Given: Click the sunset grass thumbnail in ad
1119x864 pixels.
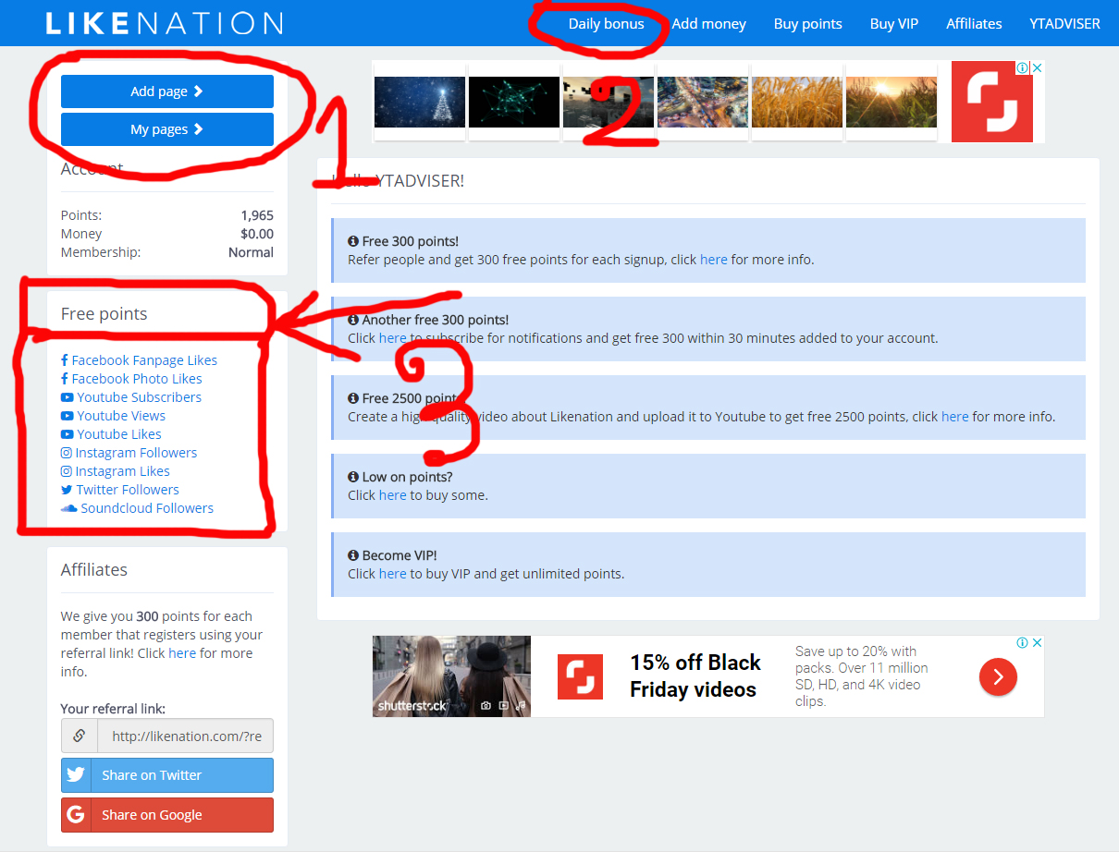Looking at the screenshot, I should click(x=892, y=102).
